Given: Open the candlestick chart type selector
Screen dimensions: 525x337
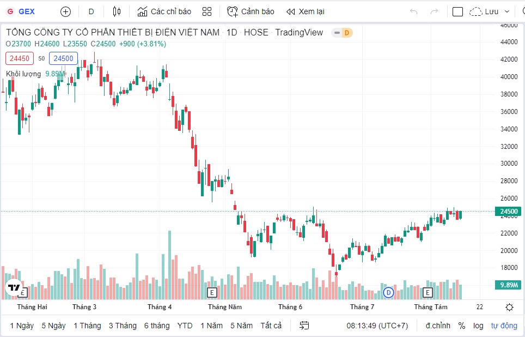Looking at the screenshot, I should tap(117, 11).
